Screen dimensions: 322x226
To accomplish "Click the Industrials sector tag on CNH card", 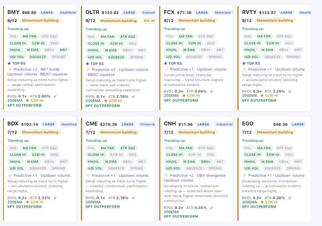I will [224, 124].
